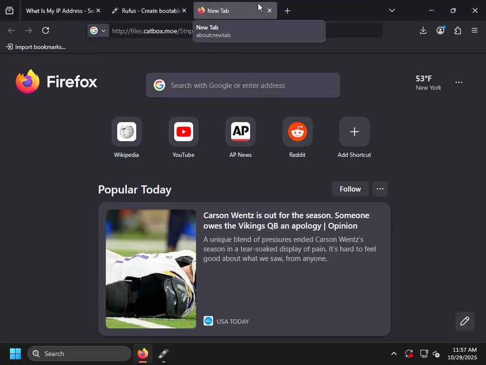Click Import bookmarks in the bookmarks bar

coord(36,47)
